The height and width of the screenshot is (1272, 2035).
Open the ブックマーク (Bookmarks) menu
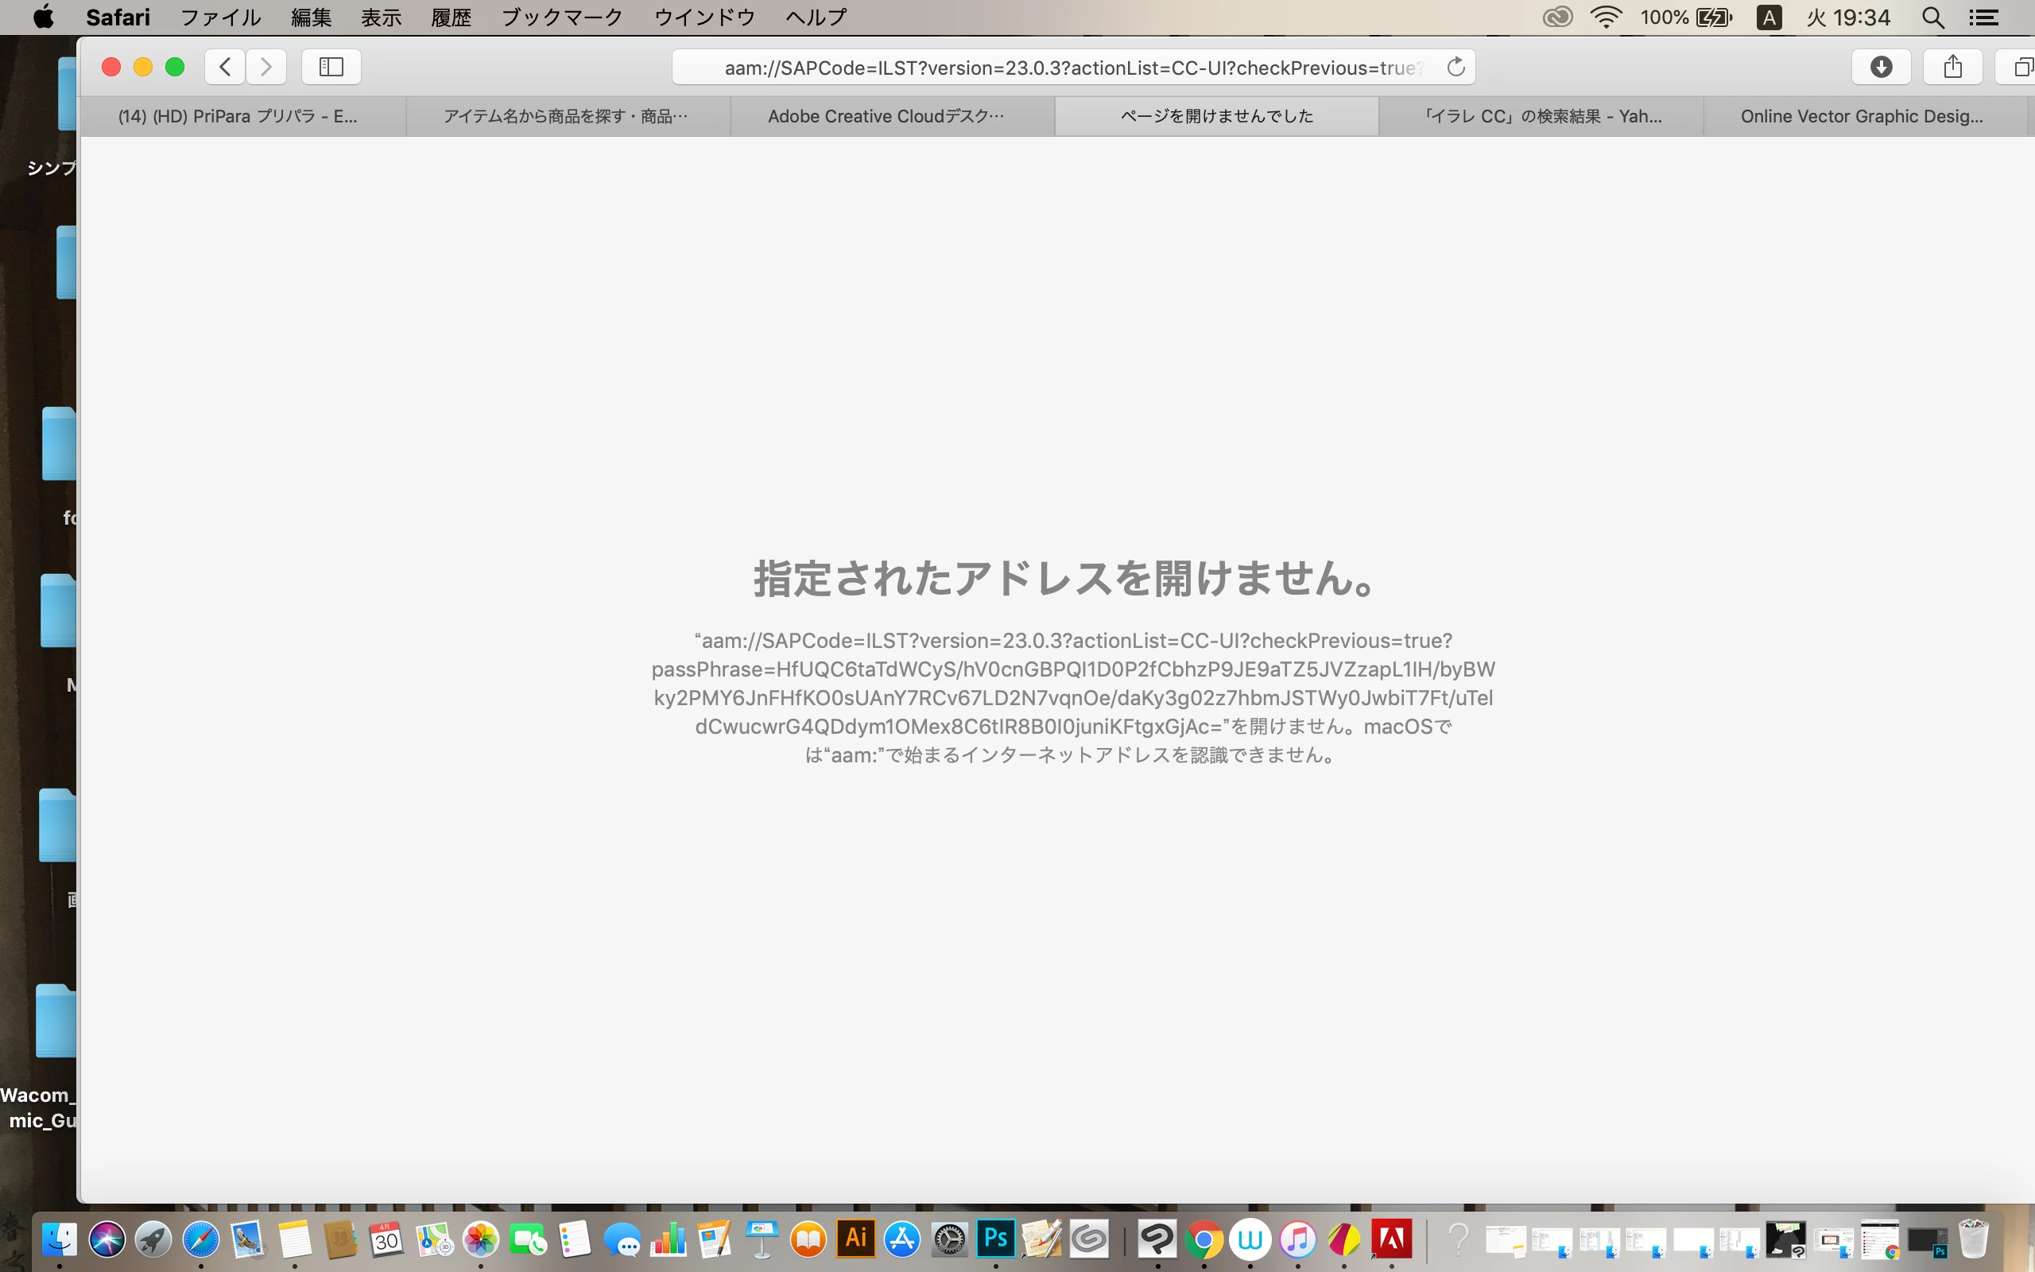(562, 17)
